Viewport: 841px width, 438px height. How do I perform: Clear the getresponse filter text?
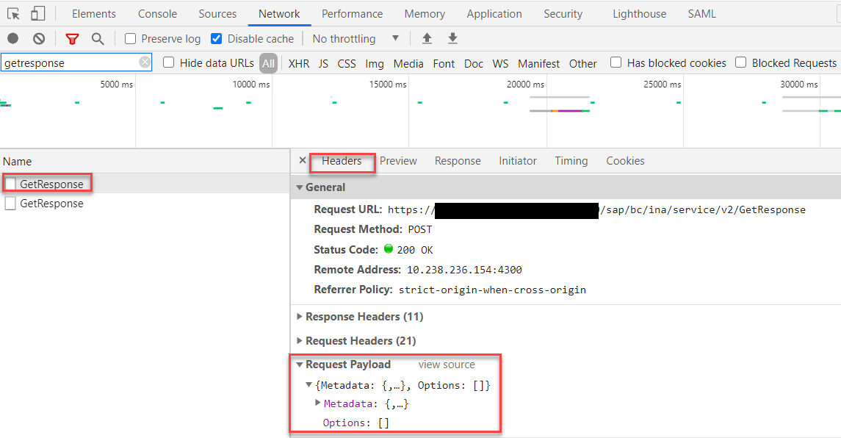(145, 62)
